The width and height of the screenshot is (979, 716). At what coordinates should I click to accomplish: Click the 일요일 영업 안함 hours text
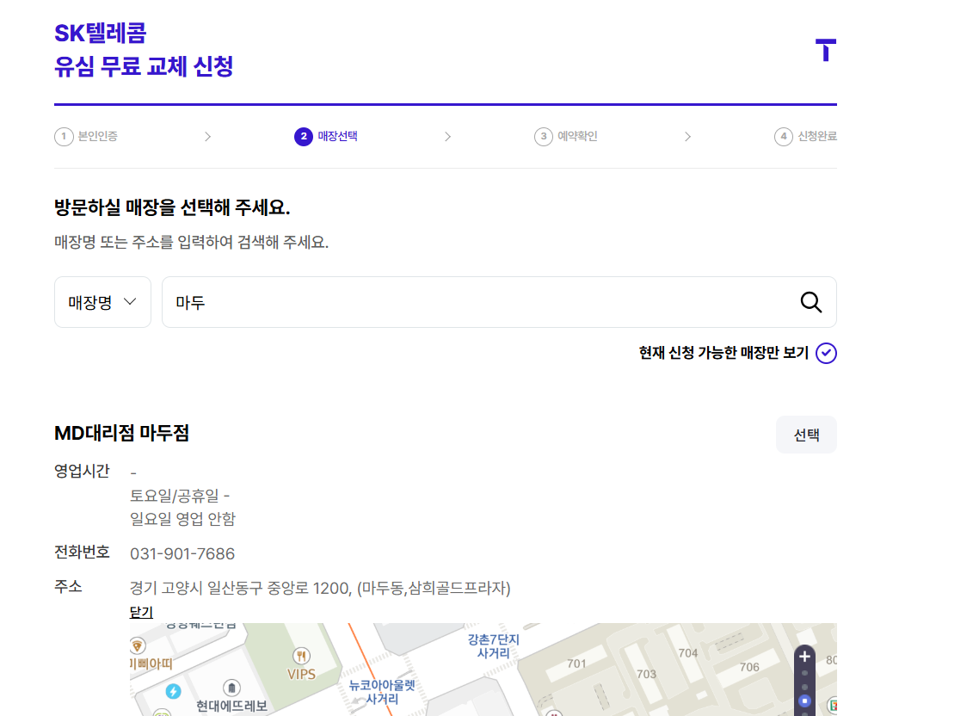coord(183,519)
